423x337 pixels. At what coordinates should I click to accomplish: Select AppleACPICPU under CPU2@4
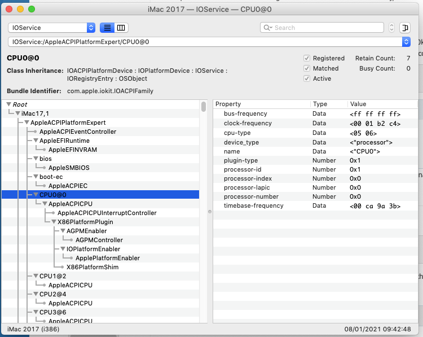click(70, 304)
